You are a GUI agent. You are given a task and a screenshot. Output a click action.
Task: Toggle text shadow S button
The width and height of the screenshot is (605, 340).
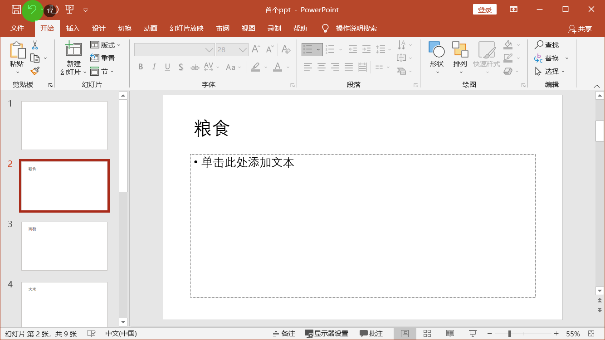click(181, 67)
